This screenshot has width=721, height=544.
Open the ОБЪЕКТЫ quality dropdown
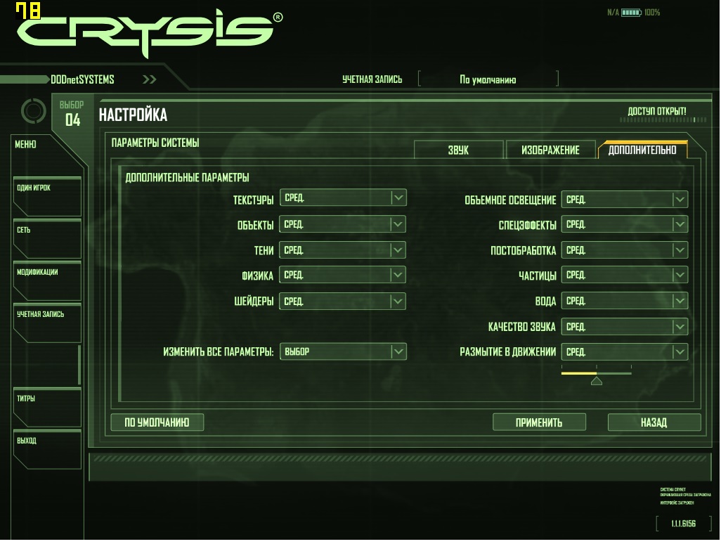pos(342,224)
